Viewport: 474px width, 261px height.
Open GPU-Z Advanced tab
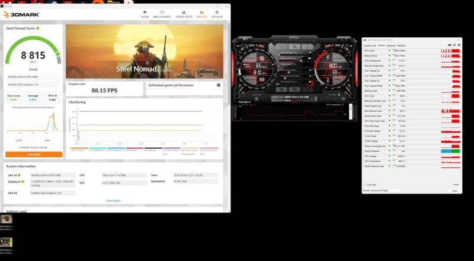pos(391,46)
